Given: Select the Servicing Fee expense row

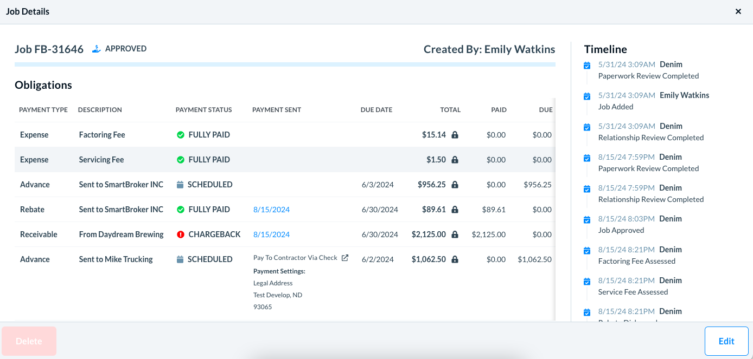Looking at the screenshot, I should [x=101, y=160].
